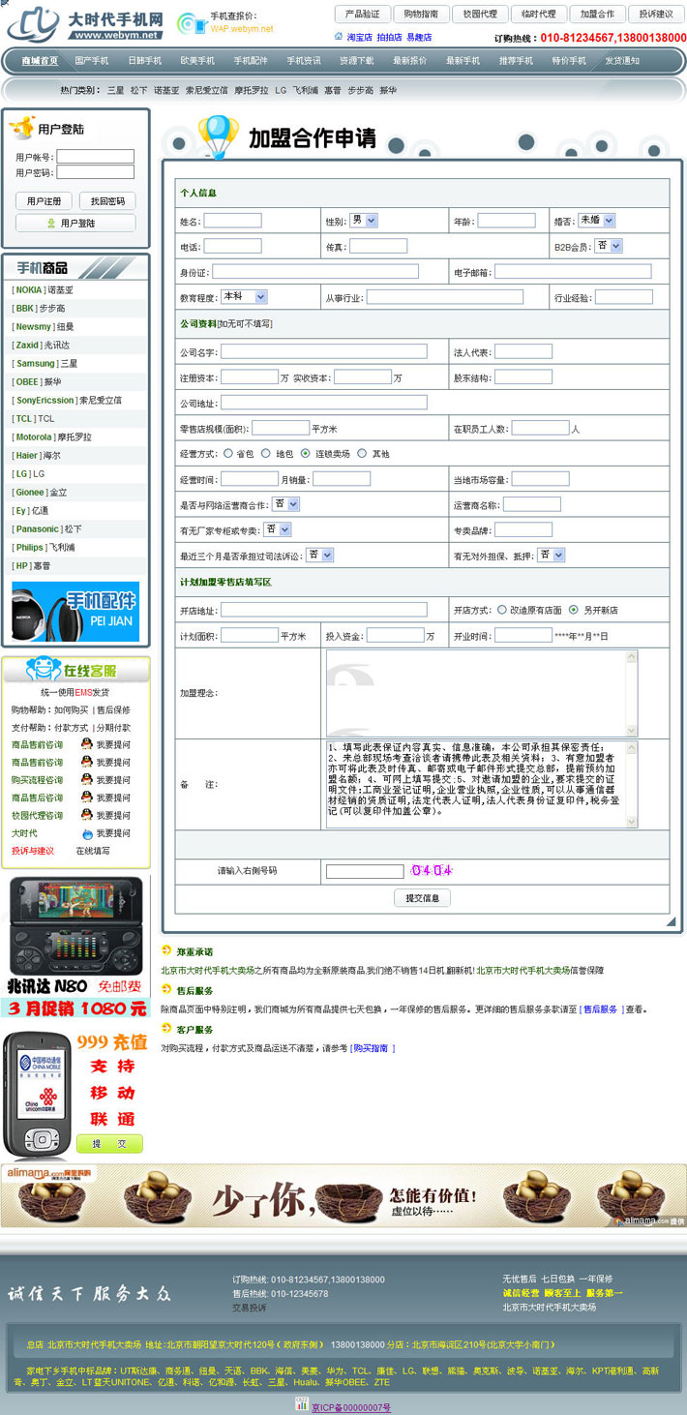Click QQ penguin icon for 购买流程咨询
Image resolution: width=687 pixels, height=1415 pixels.
coord(87,780)
